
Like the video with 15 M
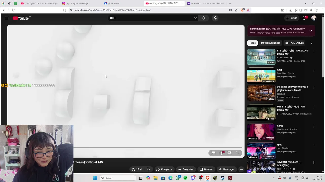[137, 169]
